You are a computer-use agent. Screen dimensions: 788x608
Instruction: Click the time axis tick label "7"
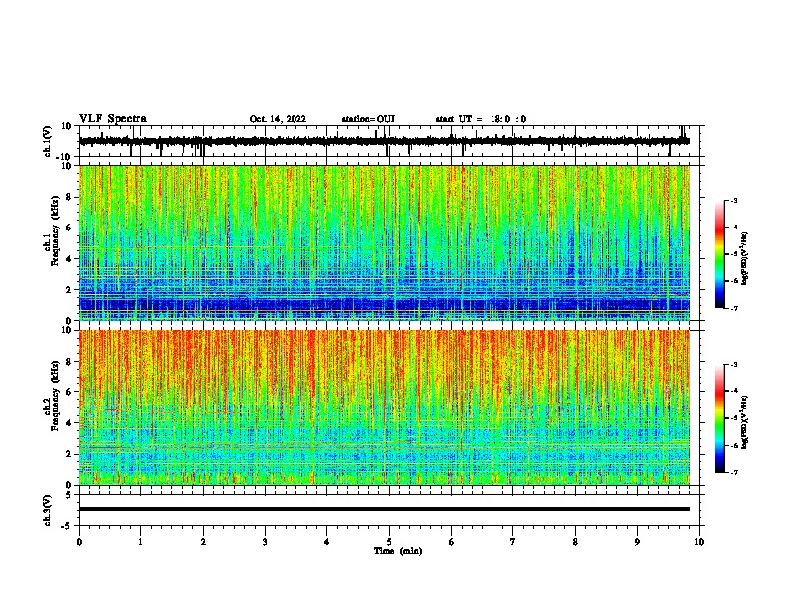click(513, 542)
